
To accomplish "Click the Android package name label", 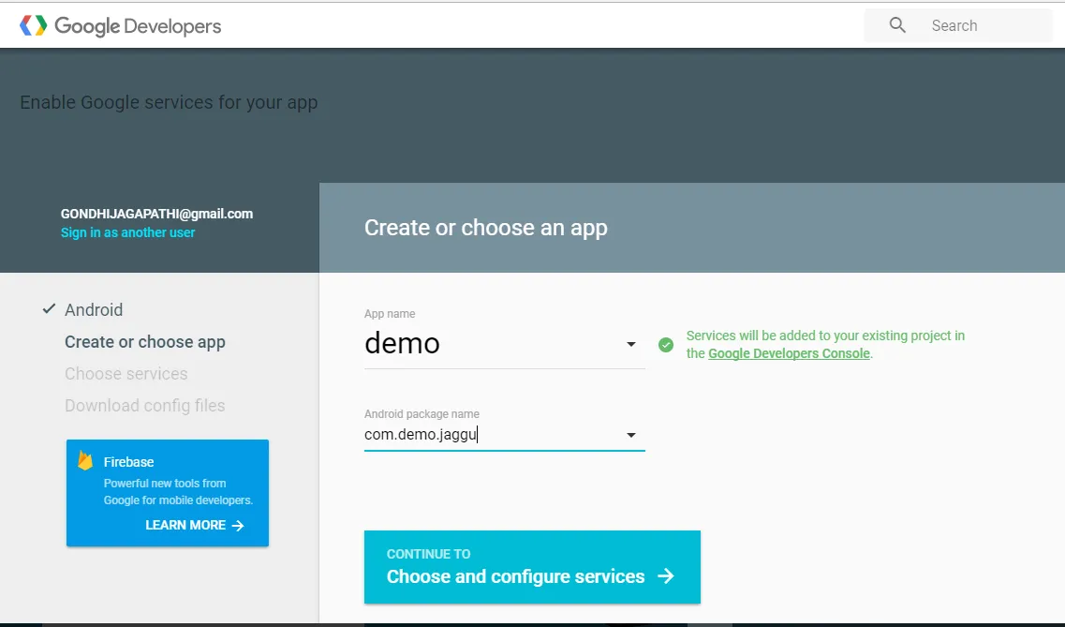I will click(x=422, y=413).
